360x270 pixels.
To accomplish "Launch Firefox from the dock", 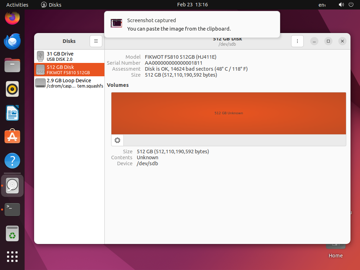I will pos(12,18).
